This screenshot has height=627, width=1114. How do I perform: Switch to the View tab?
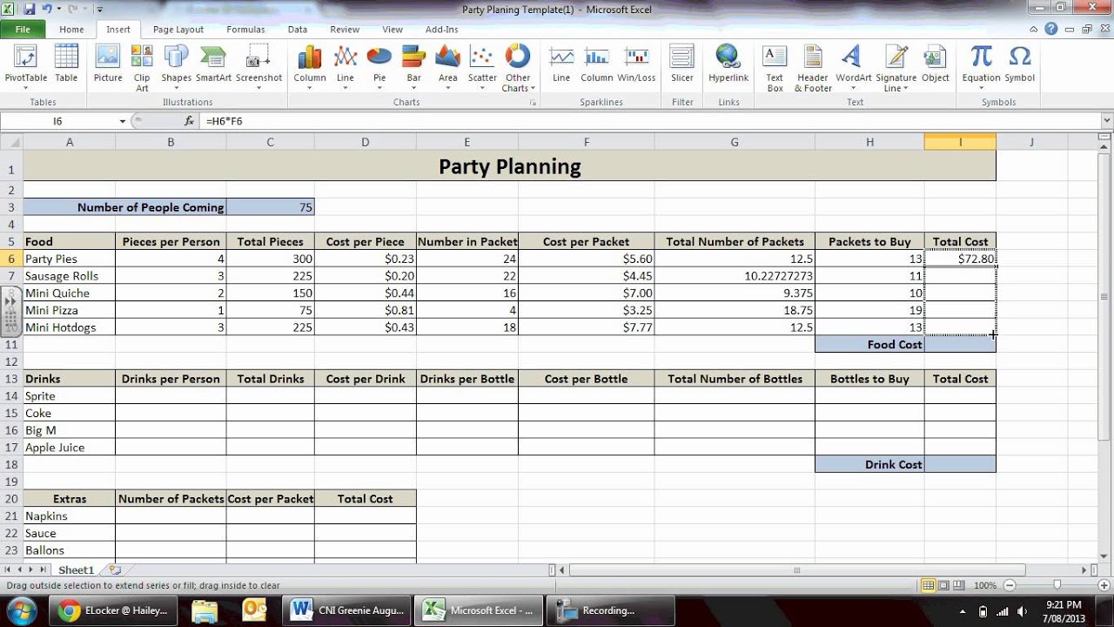(x=393, y=30)
